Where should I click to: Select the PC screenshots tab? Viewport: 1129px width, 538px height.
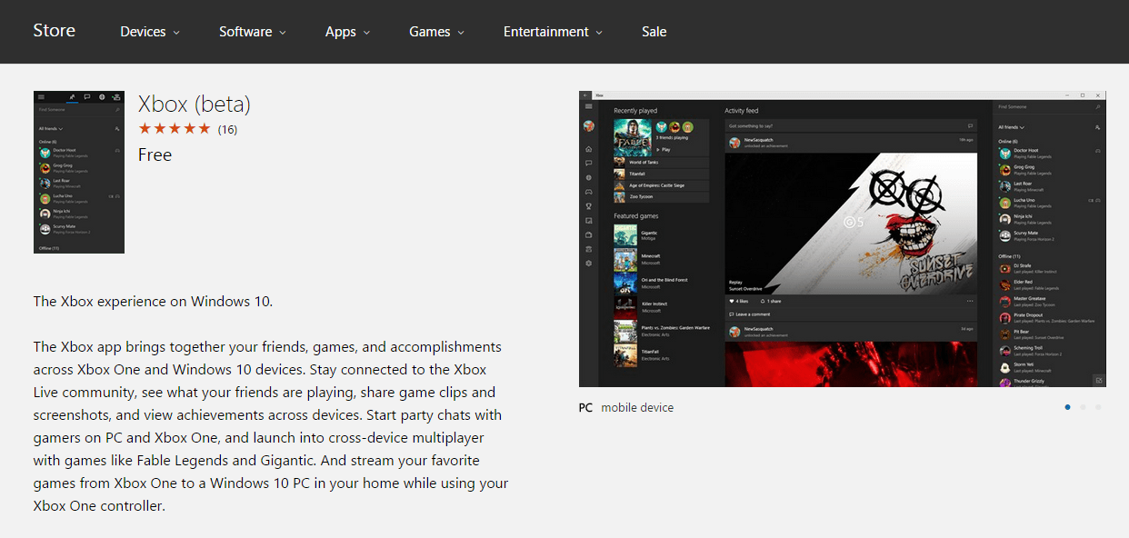(x=585, y=408)
